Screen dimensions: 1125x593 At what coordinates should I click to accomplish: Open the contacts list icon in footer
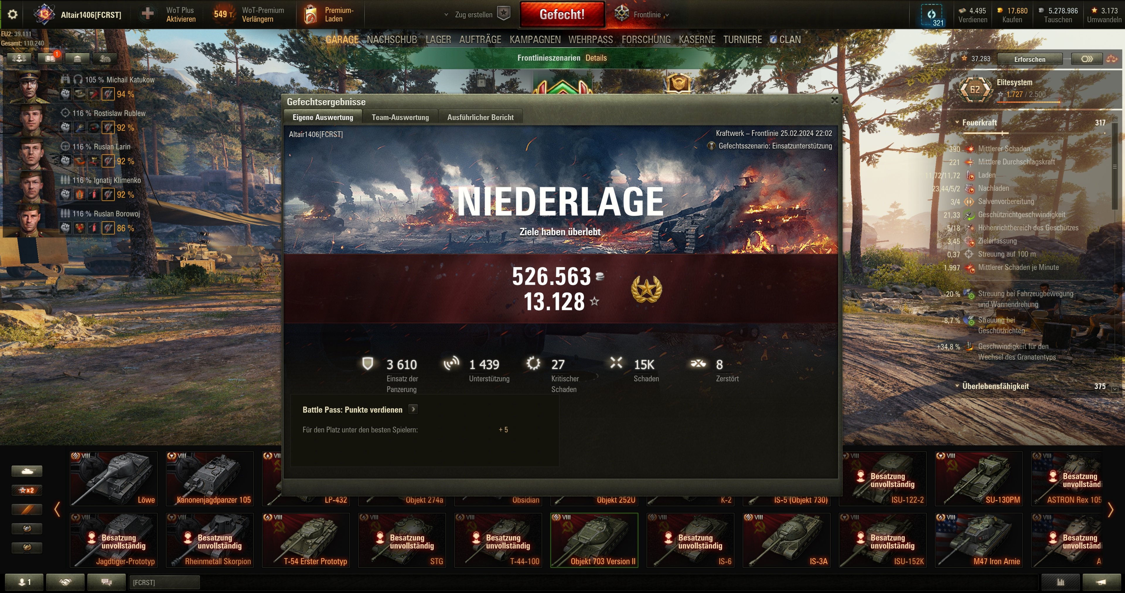tap(24, 582)
